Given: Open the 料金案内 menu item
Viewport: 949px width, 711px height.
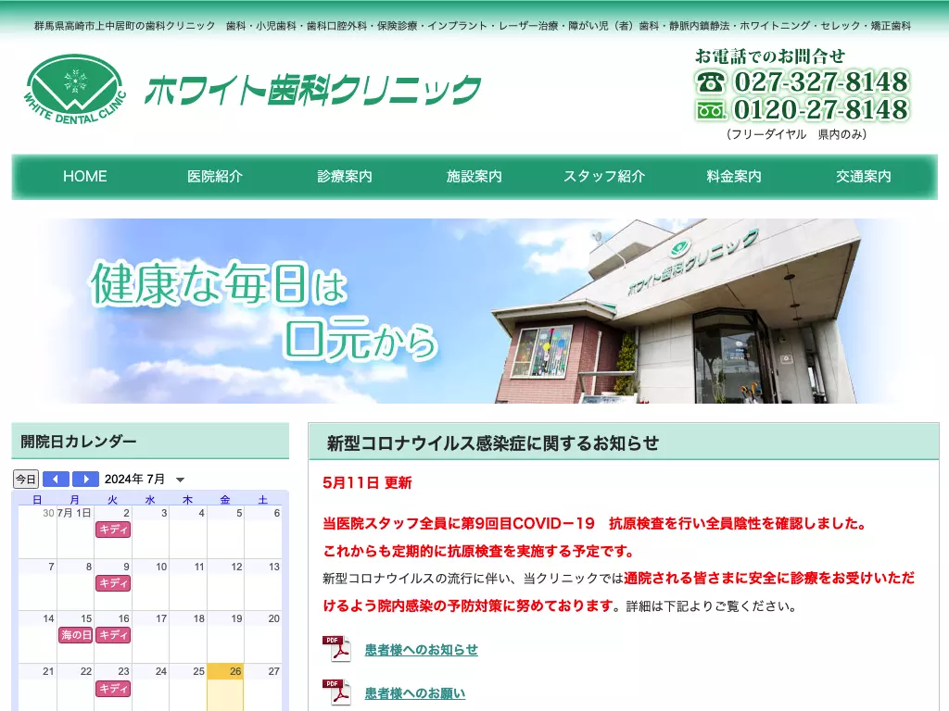Looking at the screenshot, I should click(734, 177).
